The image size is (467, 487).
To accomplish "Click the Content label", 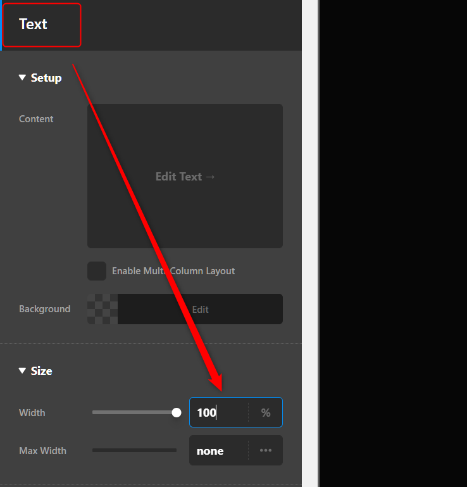I will pyautogui.click(x=36, y=119).
